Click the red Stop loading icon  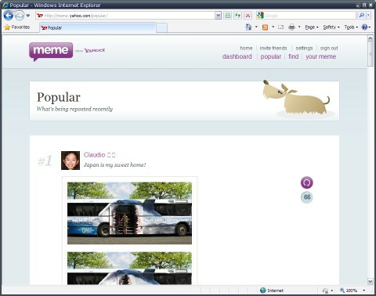coord(248,16)
